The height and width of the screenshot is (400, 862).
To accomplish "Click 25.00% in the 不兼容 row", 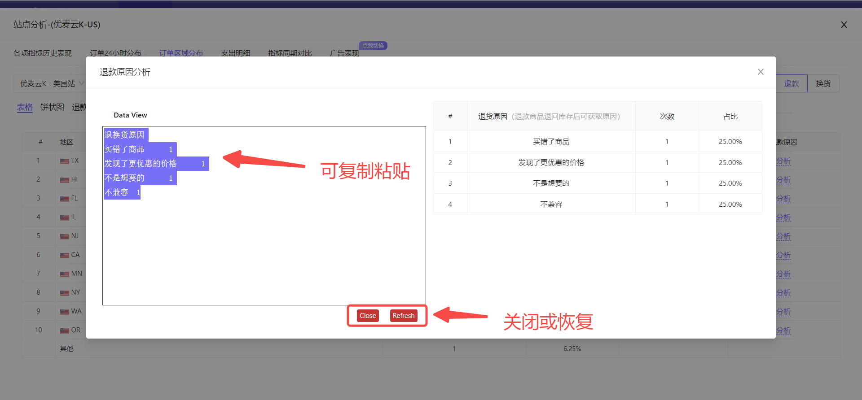I will point(730,204).
